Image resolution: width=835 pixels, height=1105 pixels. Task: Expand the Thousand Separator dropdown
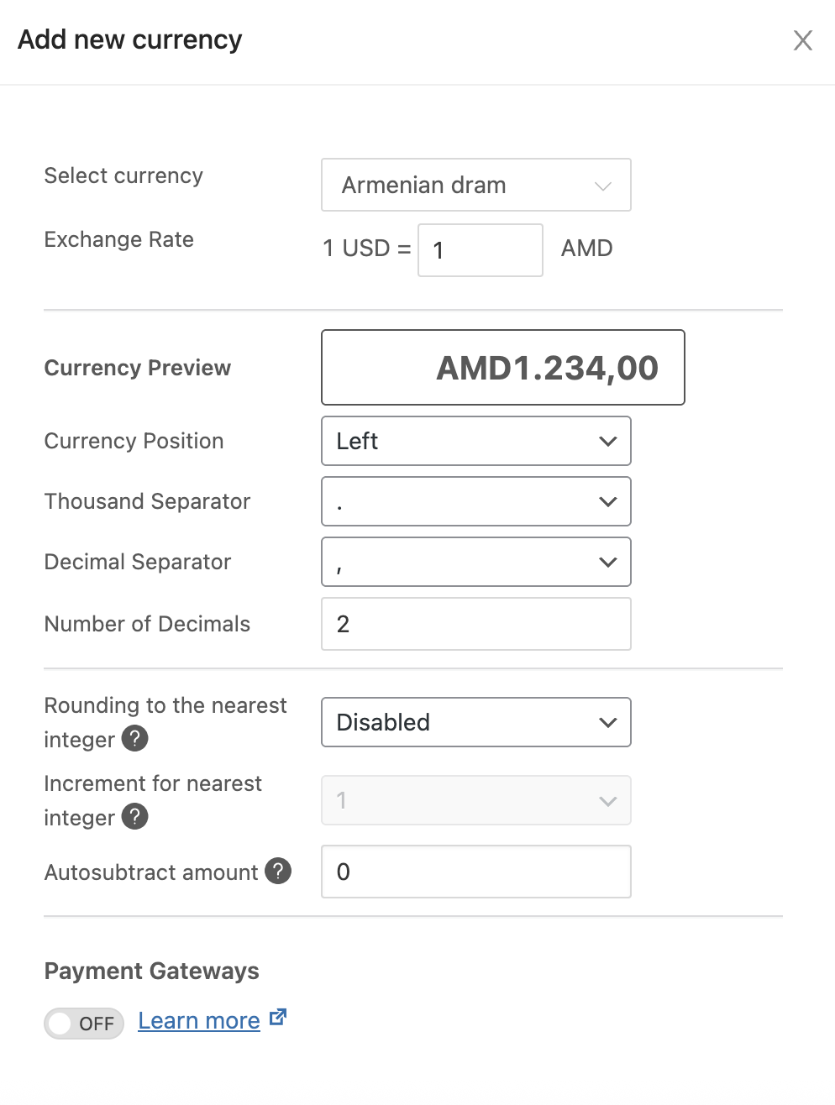[475, 501]
